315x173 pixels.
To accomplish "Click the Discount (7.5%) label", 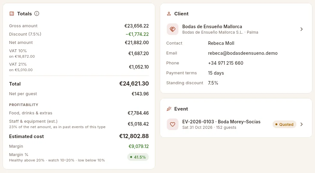I will [x=25, y=34].
